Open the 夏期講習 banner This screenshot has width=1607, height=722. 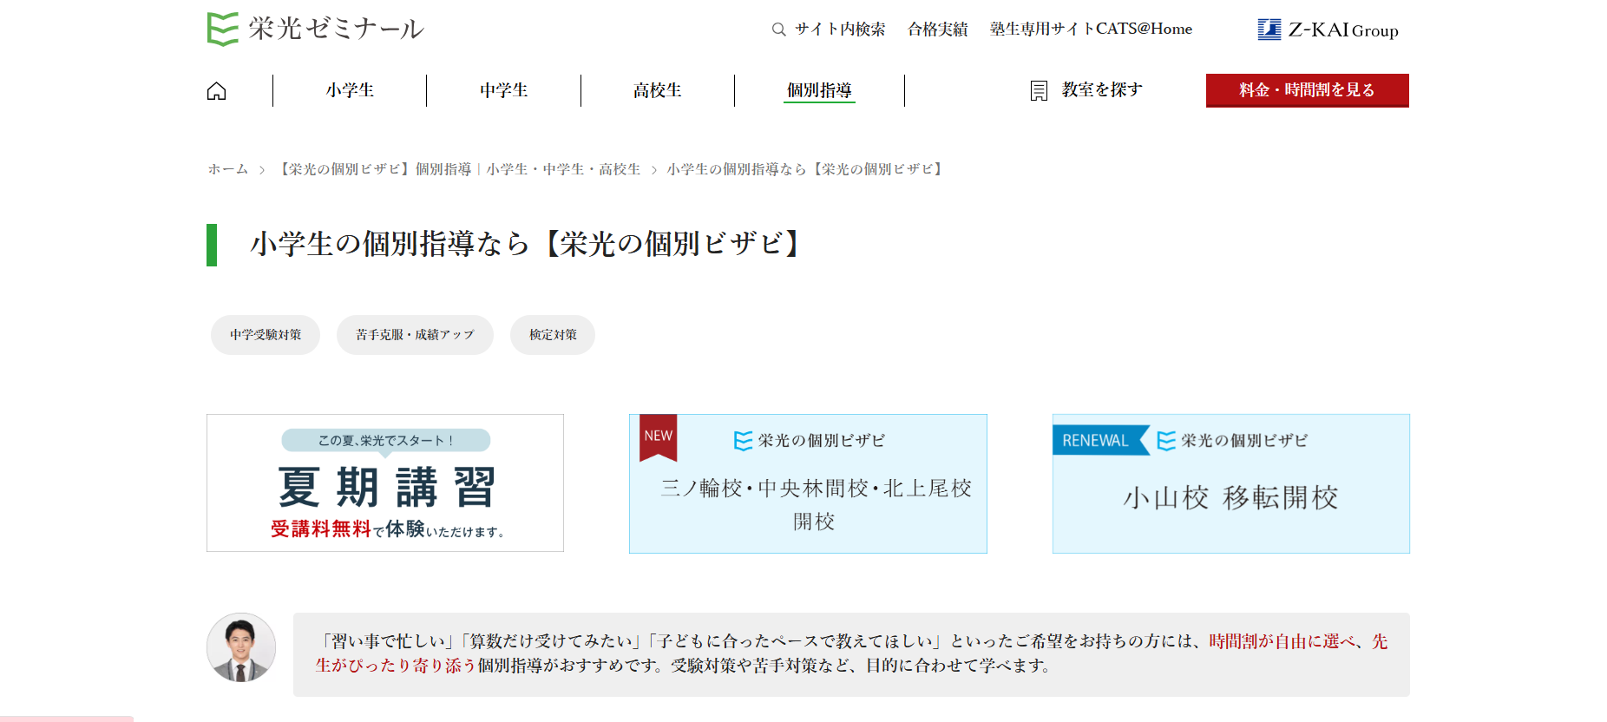pos(385,482)
